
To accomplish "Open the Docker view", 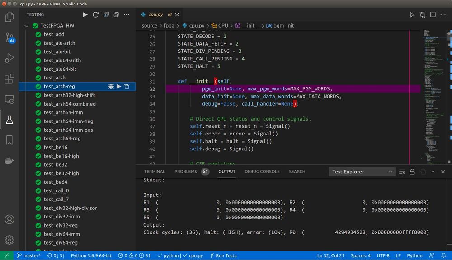I will (9, 161).
